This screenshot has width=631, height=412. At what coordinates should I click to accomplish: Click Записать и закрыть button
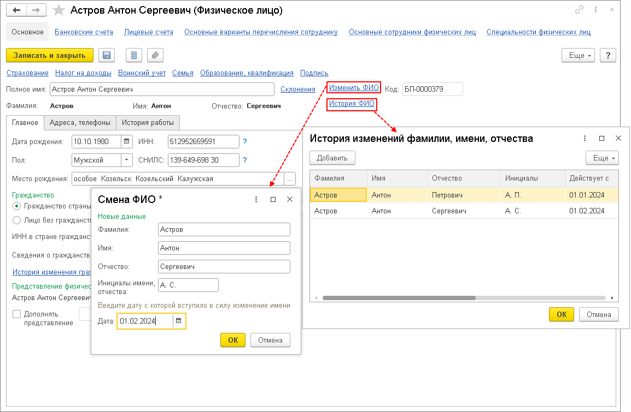50,56
